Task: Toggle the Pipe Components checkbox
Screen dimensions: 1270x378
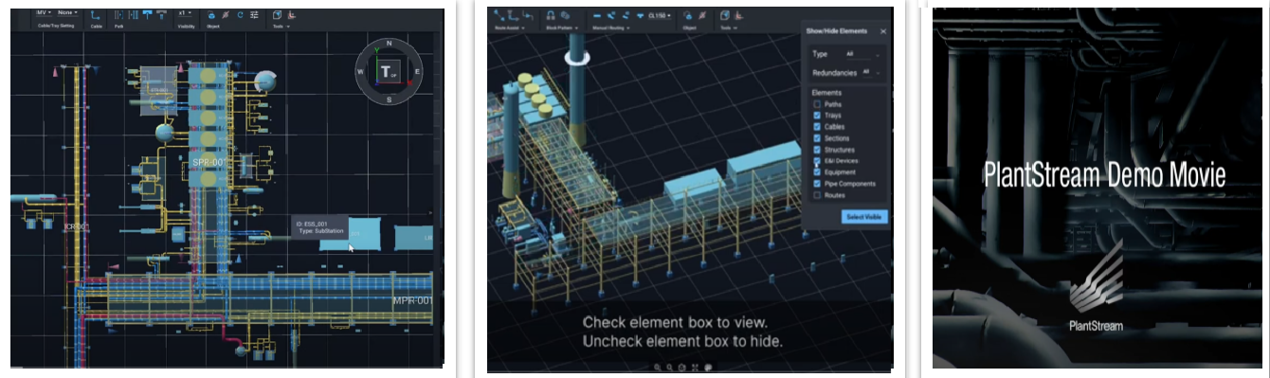Action: [x=817, y=184]
